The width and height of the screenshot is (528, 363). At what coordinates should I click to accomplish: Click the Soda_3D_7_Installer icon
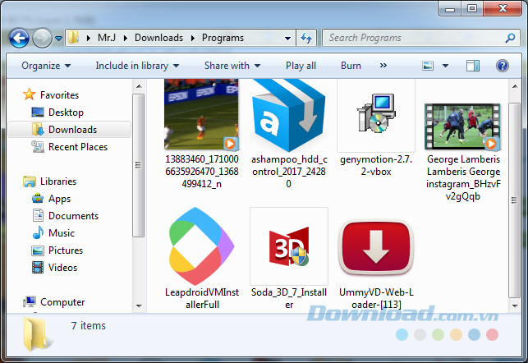point(288,246)
